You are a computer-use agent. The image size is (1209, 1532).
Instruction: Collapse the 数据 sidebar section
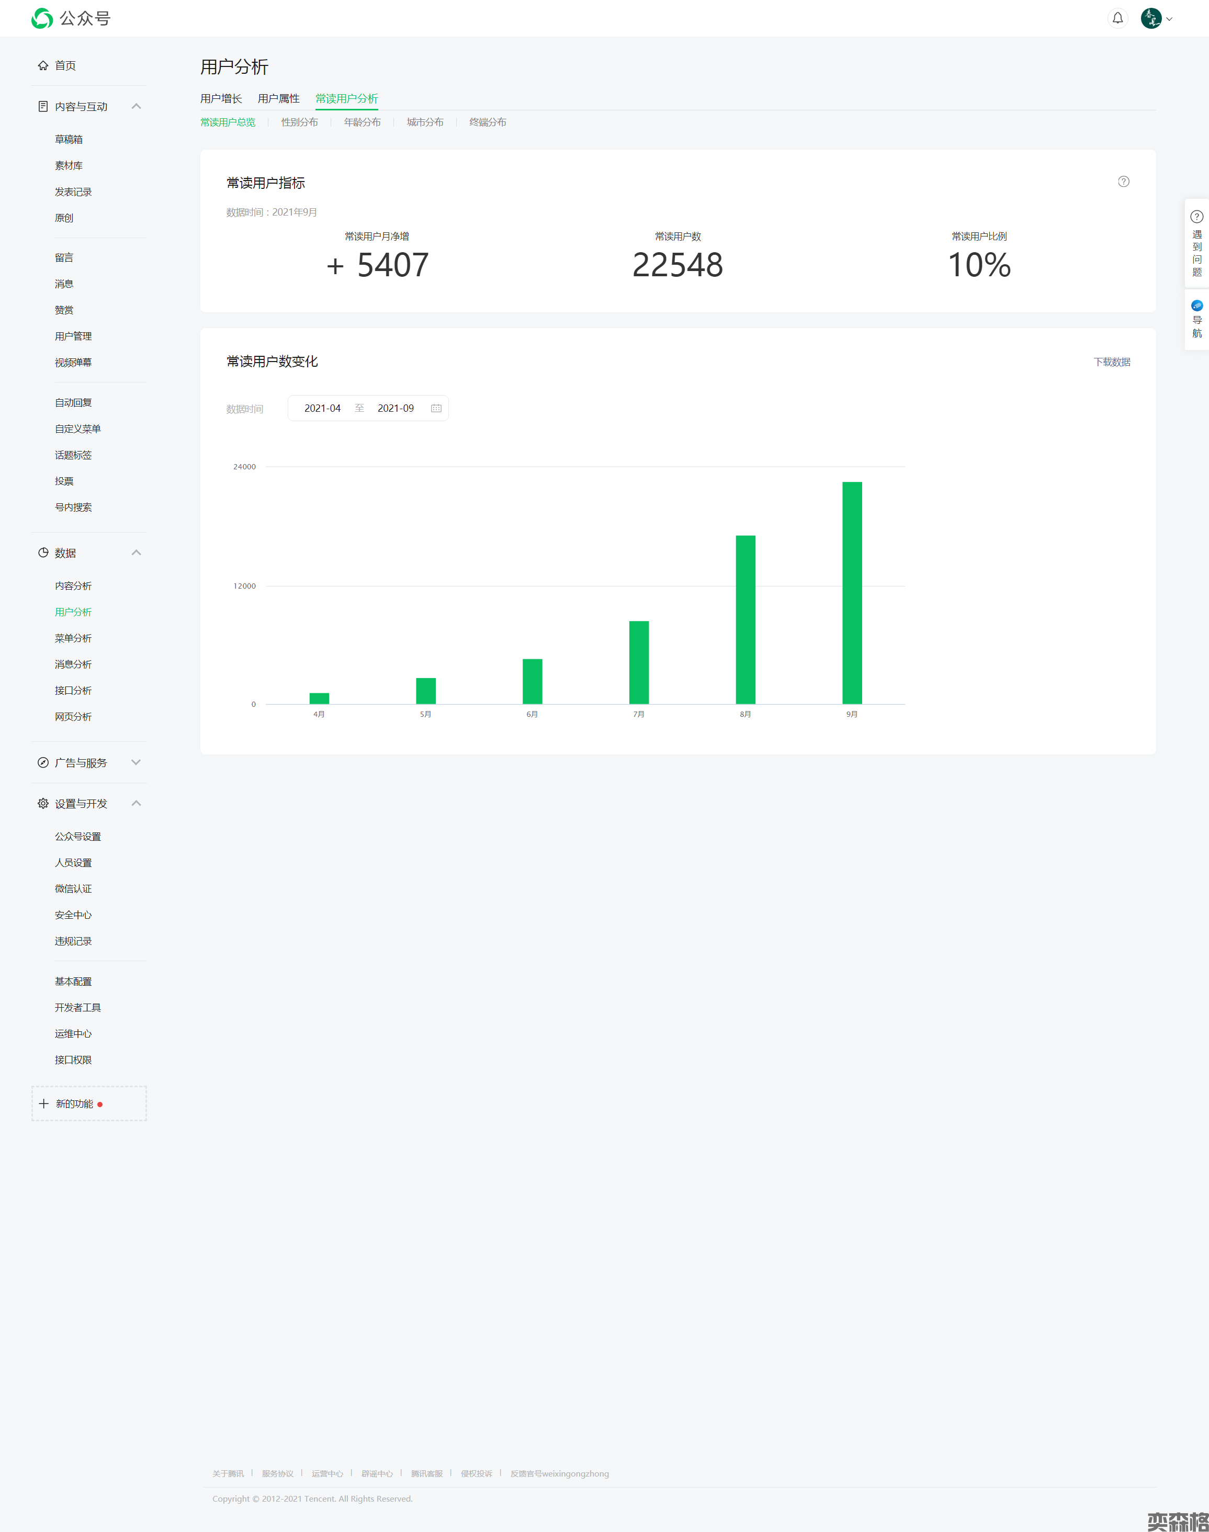[x=136, y=553]
